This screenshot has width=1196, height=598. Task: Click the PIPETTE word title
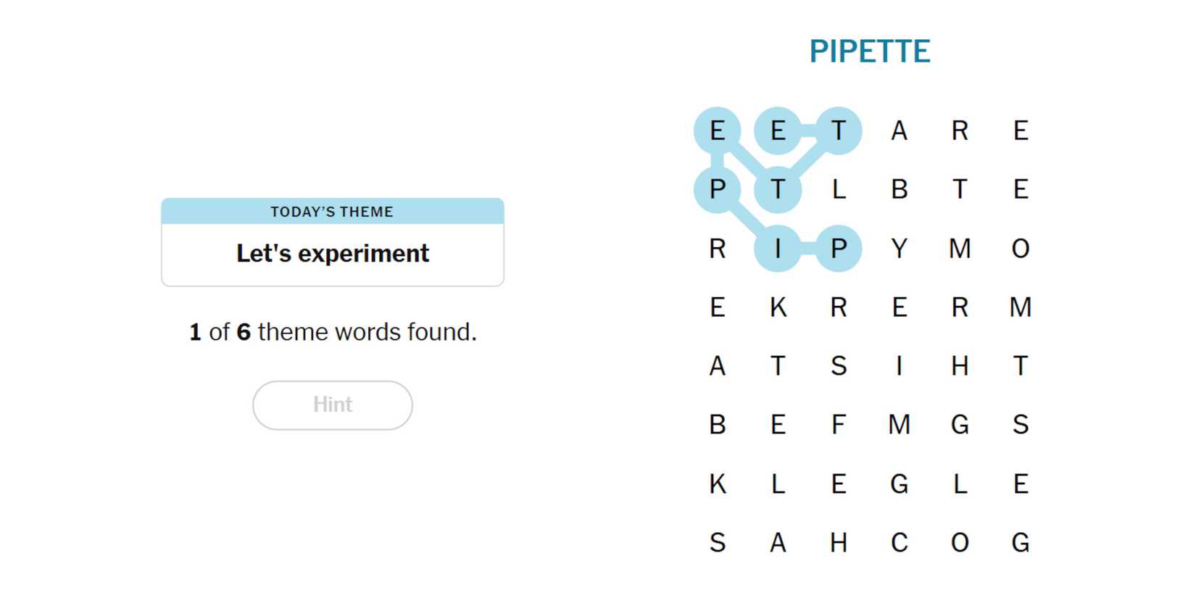pos(869,51)
